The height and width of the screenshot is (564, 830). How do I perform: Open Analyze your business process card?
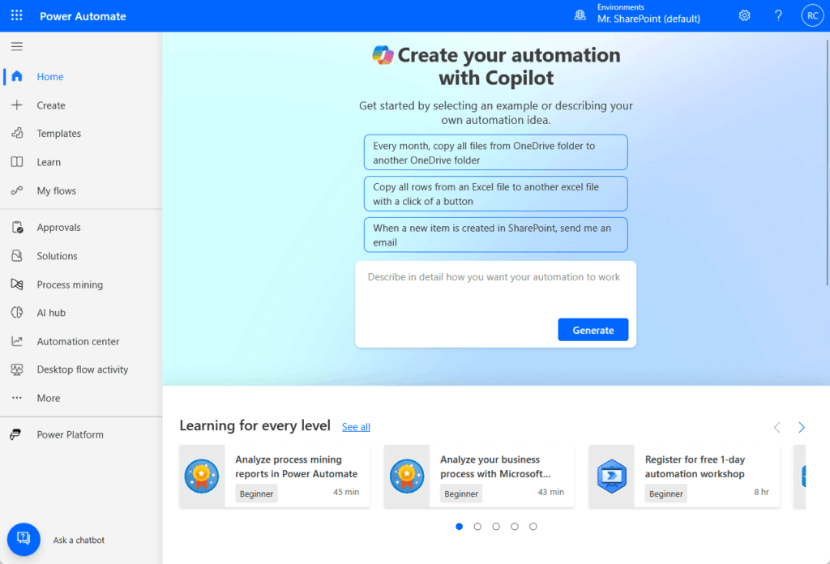point(479,476)
